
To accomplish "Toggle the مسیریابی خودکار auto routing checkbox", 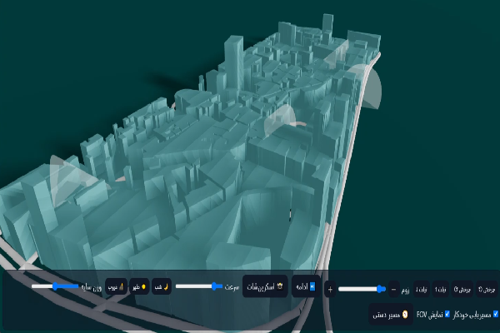I will click(x=495, y=314).
